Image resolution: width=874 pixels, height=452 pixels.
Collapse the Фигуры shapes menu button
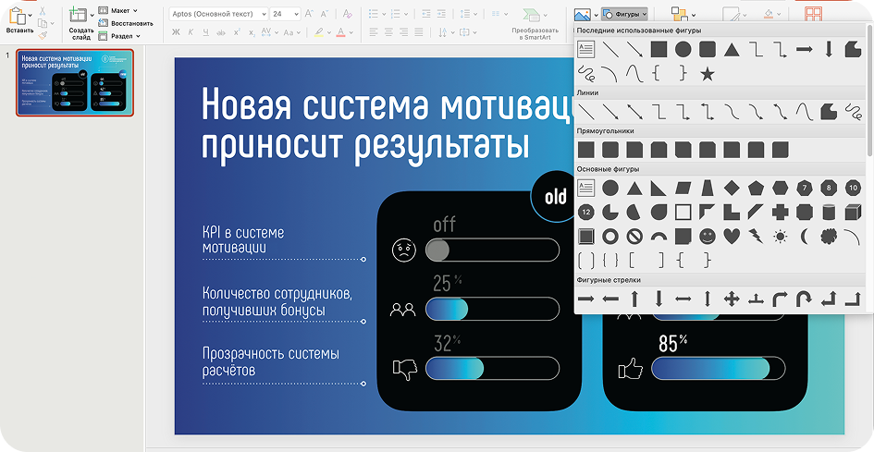pyautogui.click(x=624, y=14)
